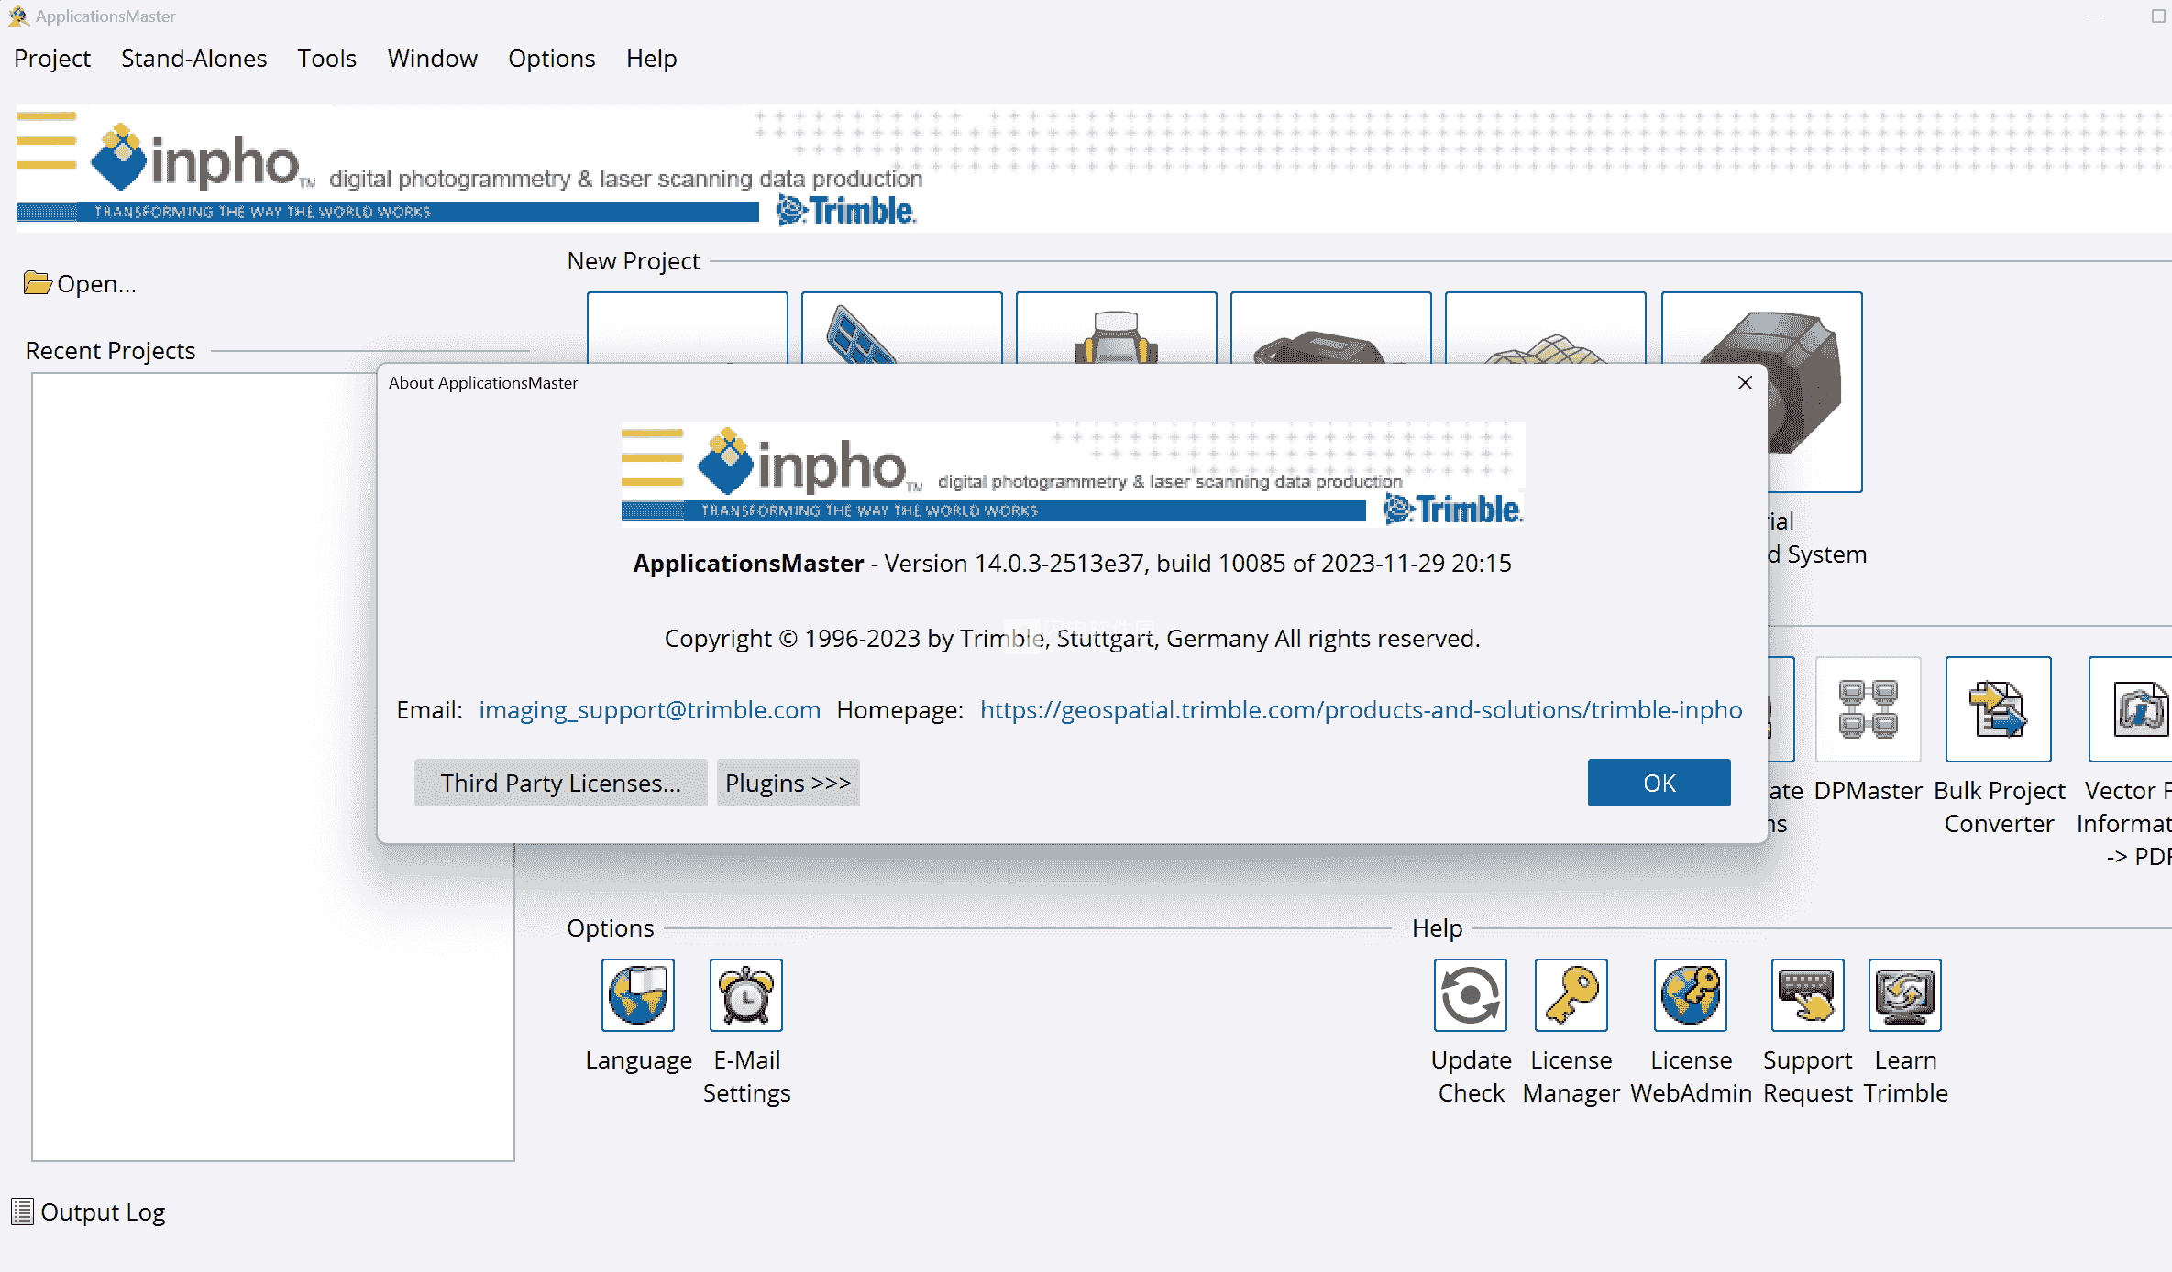Open the Output Log panel
The height and width of the screenshot is (1272, 2172).
(88, 1212)
